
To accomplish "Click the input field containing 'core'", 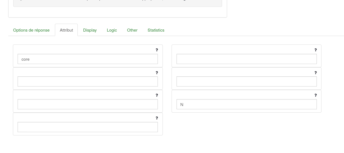I will pyautogui.click(x=88, y=59).
